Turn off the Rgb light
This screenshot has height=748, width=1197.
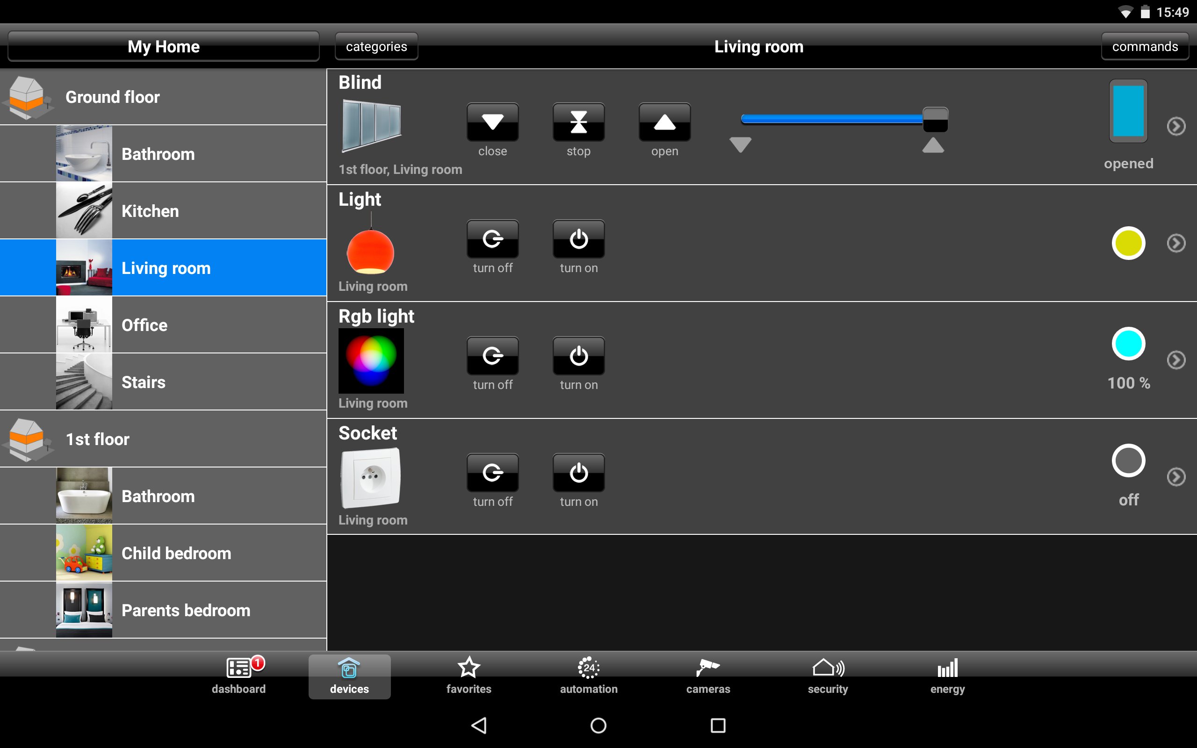point(493,357)
